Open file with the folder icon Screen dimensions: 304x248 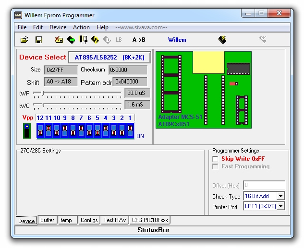(x=24, y=40)
